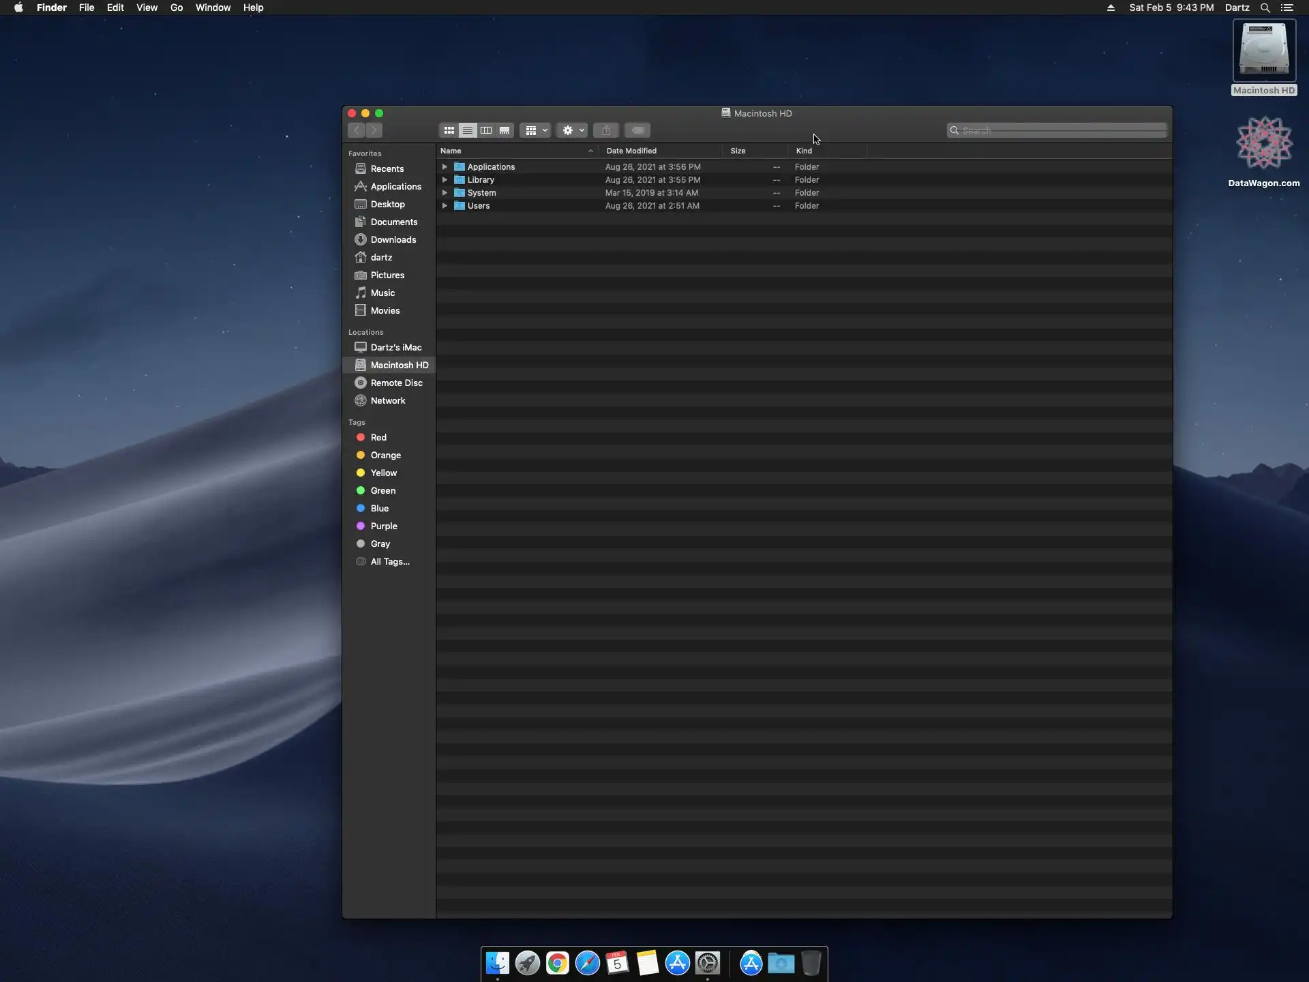This screenshot has height=982, width=1309.
Task: Expand the System folder disclosure triangle
Action: pyautogui.click(x=445, y=193)
